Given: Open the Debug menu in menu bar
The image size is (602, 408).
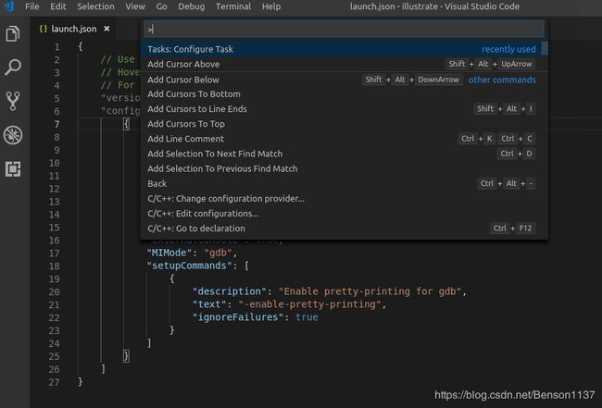Looking at the screenshot, I should click(191, 6).
